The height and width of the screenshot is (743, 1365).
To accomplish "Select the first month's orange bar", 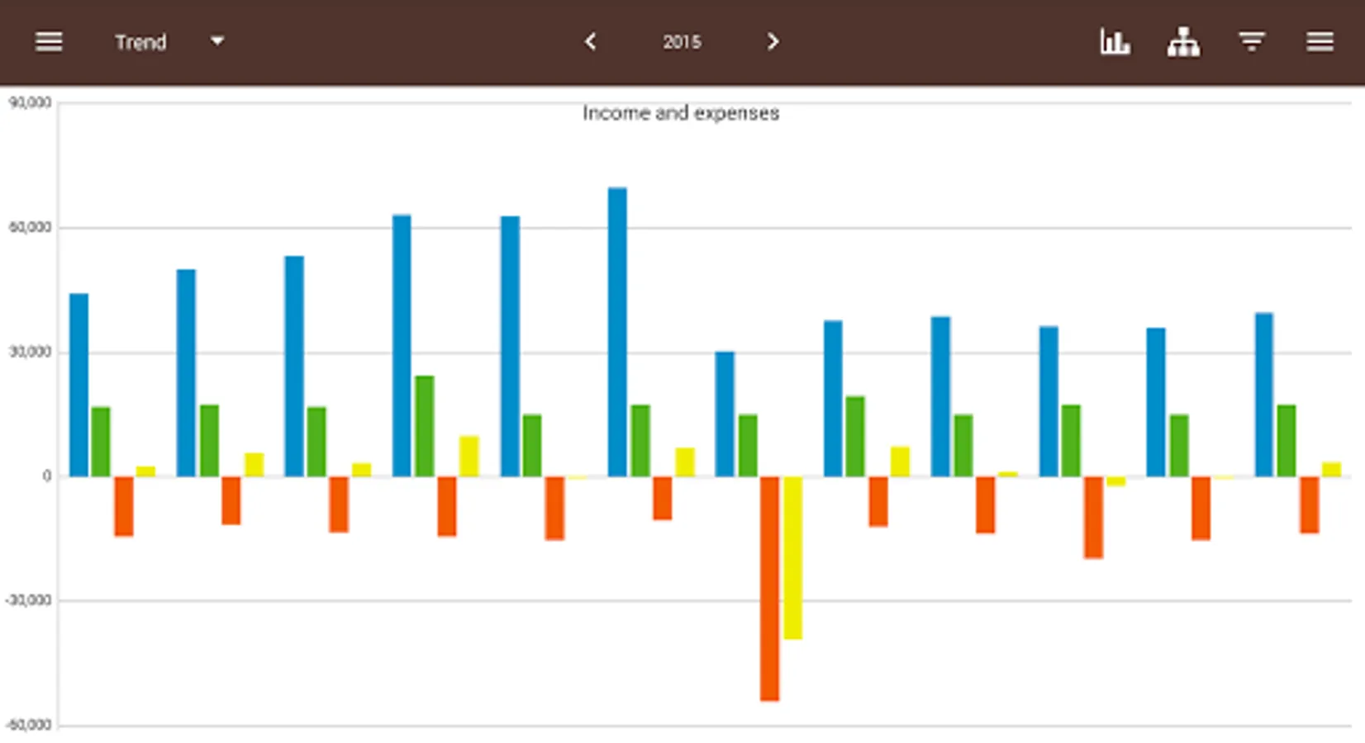I will coord(124,506).
